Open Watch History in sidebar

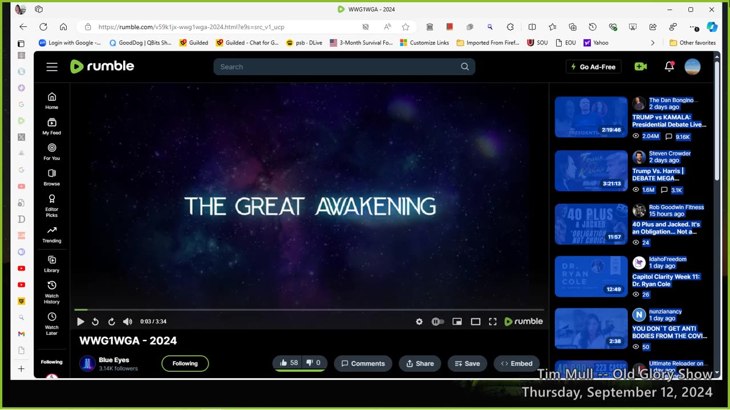[52, 292]
